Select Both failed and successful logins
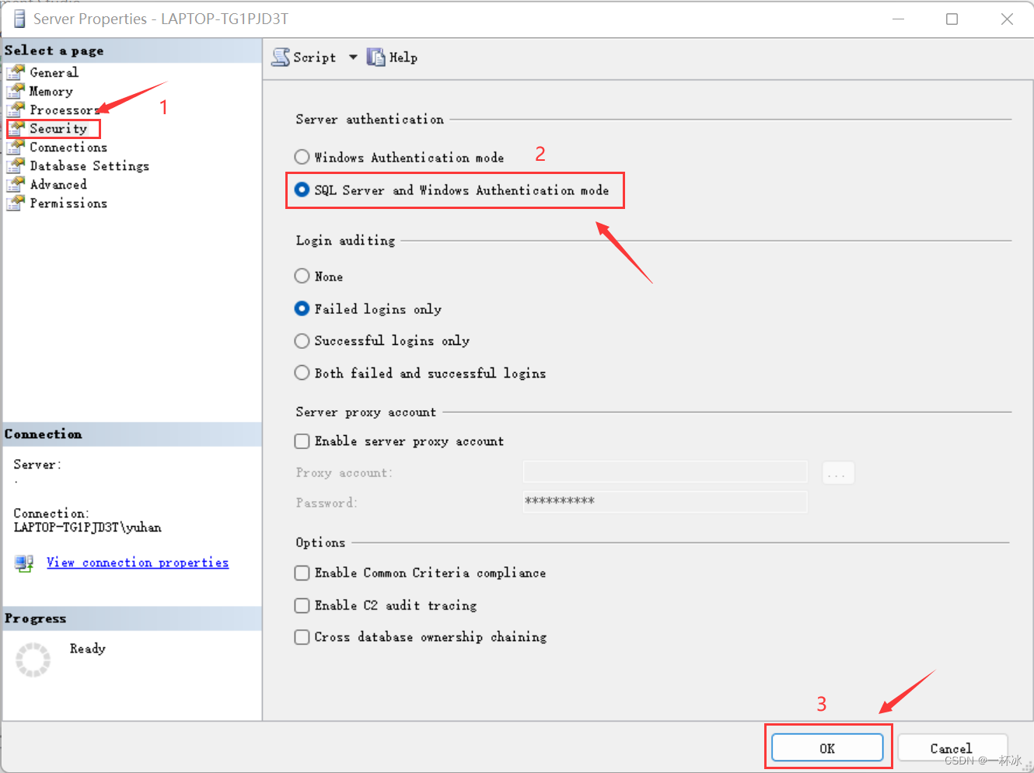 pos(302,373)
